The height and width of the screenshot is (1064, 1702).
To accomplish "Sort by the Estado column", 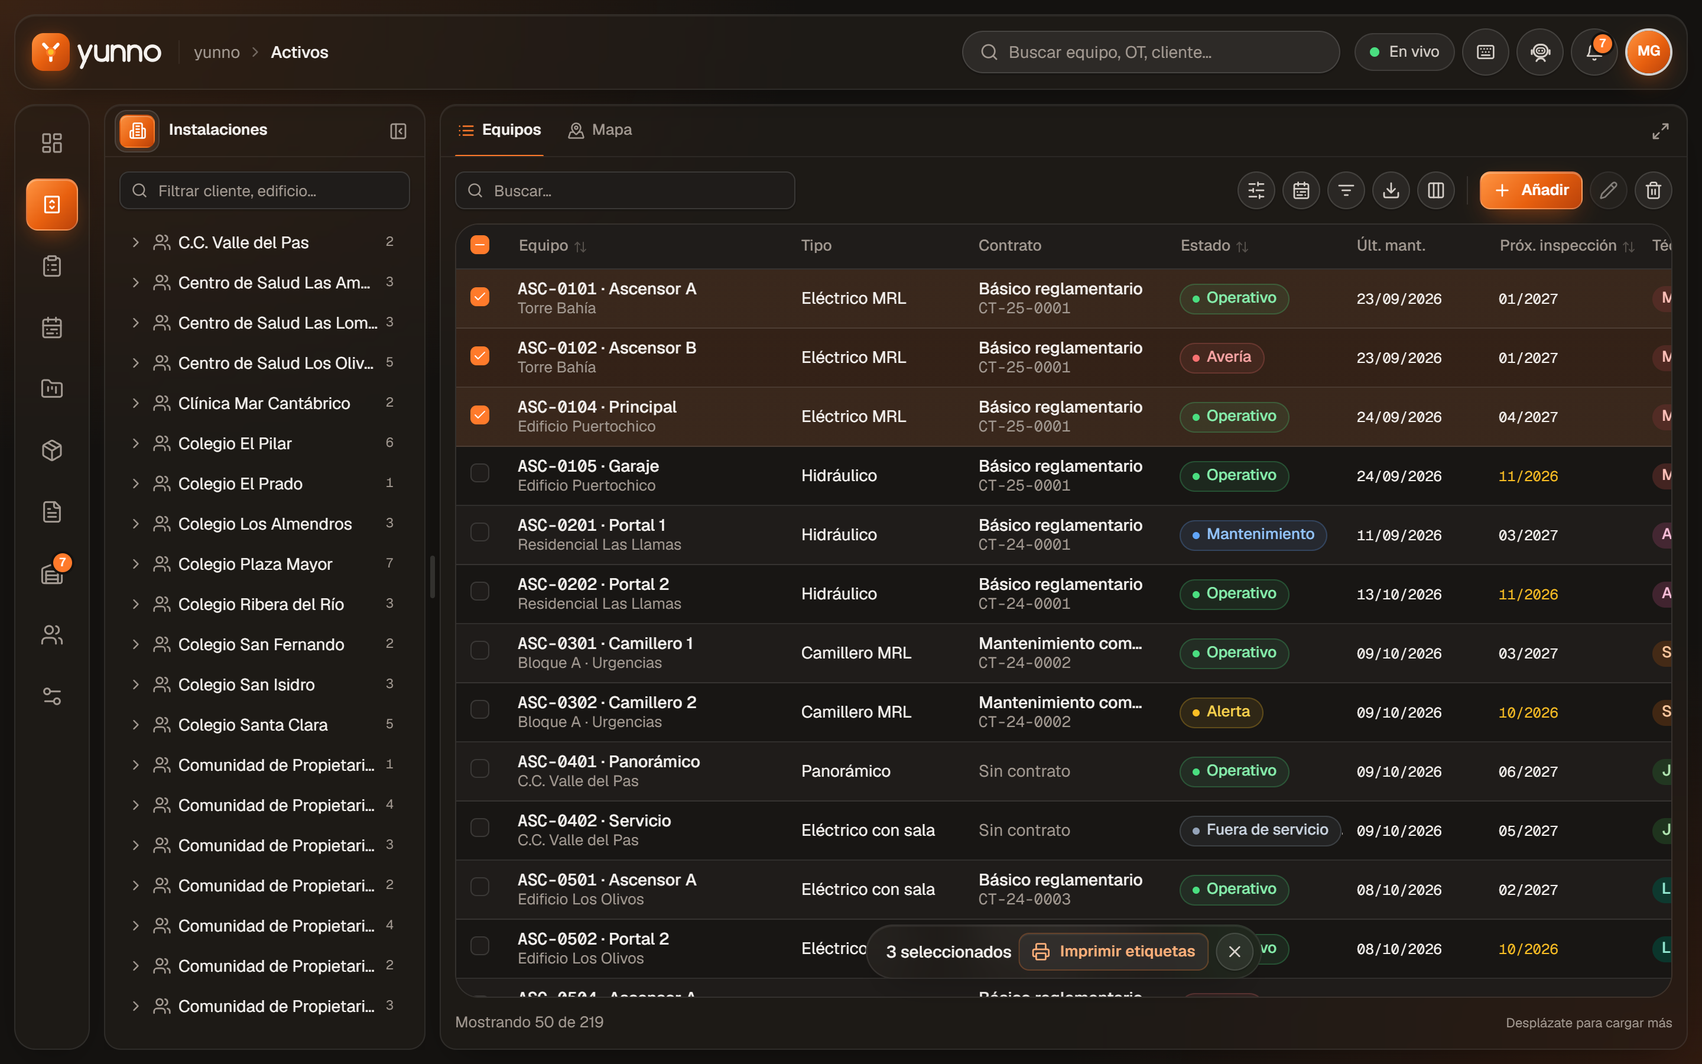I will [1214, 245].
